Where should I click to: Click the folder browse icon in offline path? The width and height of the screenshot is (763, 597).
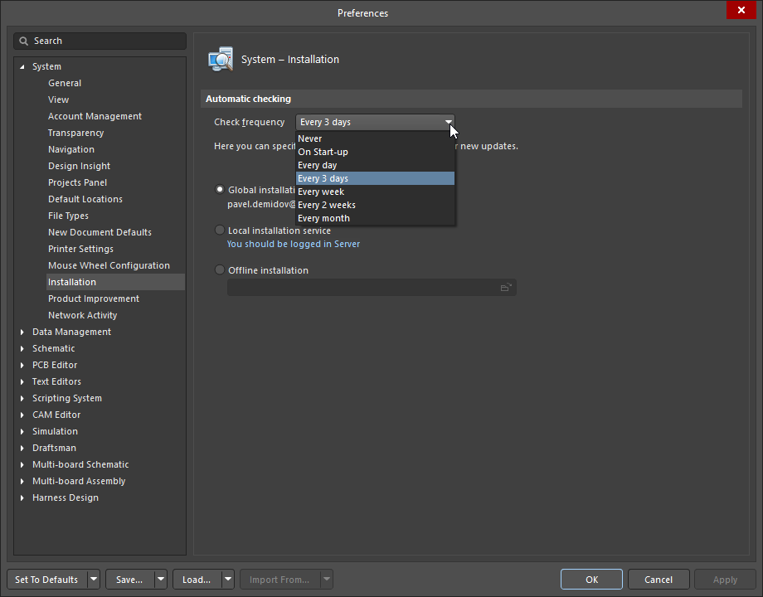click(x=506, y=288)
